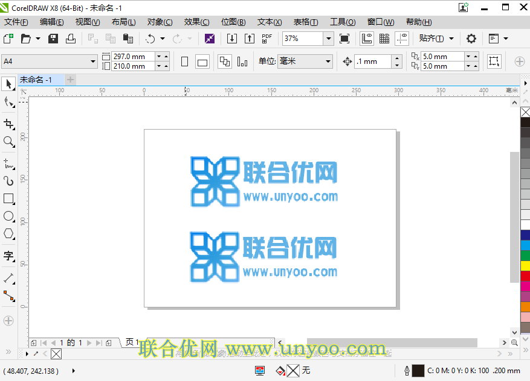
Task: Toggle Current page layout button
Action: pos(242,61)
